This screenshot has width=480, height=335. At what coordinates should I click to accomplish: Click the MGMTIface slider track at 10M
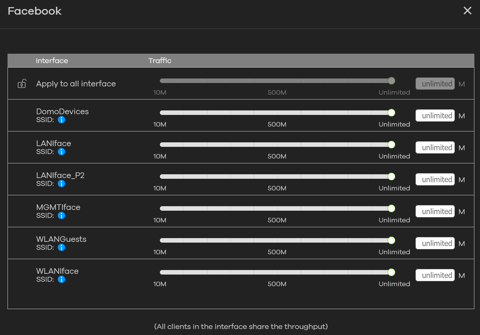(161, 208)
